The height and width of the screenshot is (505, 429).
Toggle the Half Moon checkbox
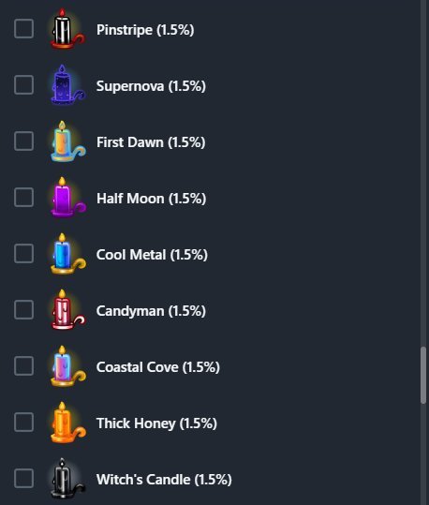click(x=23, y=198)
